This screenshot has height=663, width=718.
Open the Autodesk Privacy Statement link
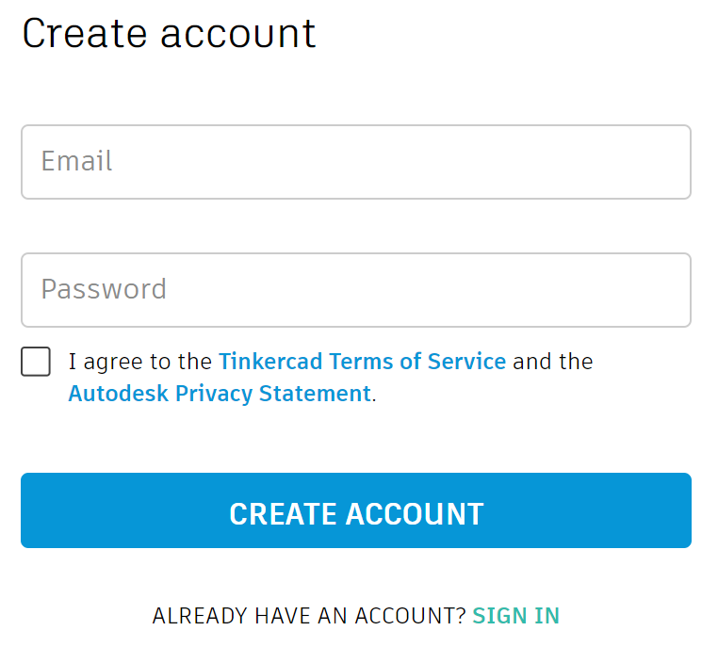point(220,394)
